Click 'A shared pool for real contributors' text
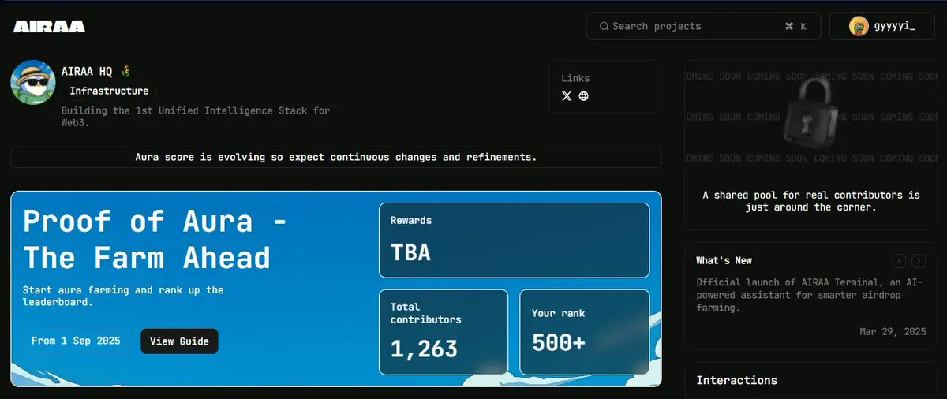The height and width of the screenshot is (399, 947). pyautogui.click(x=811, y=201)
